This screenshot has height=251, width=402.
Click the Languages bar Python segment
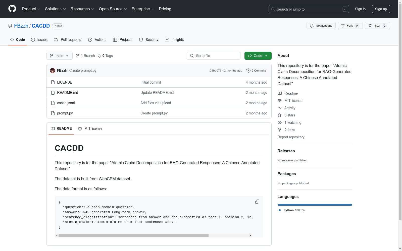coord(315,205)
